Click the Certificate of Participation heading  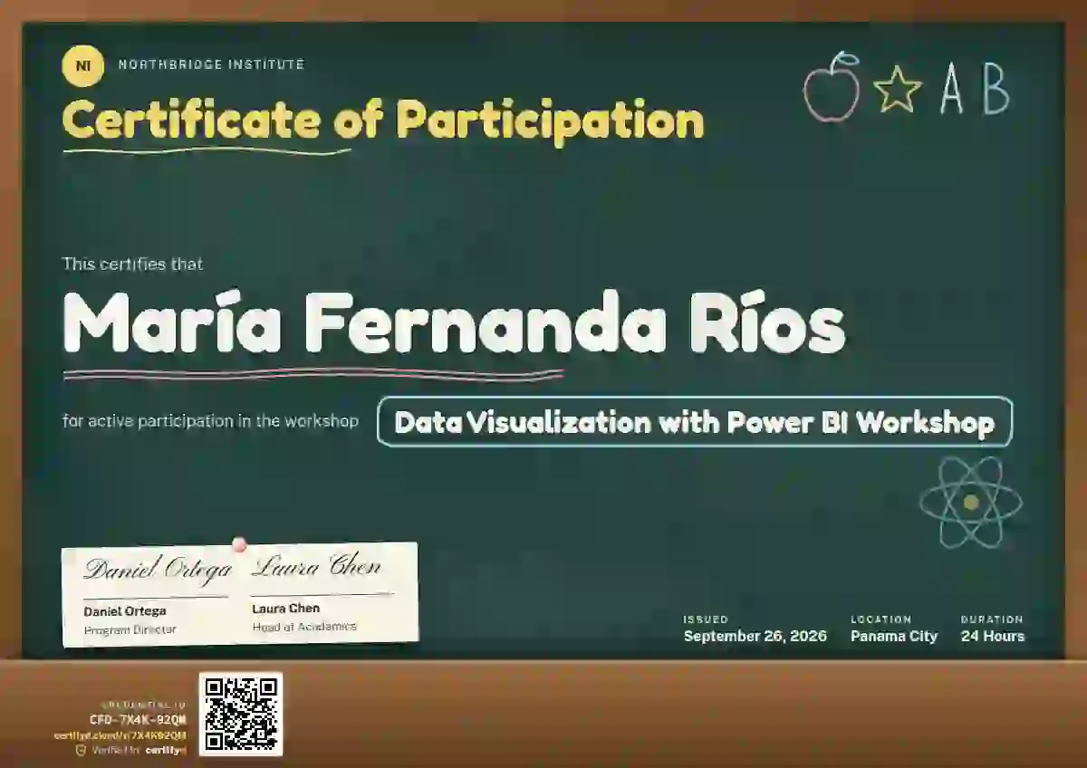(x=383, y=120)
